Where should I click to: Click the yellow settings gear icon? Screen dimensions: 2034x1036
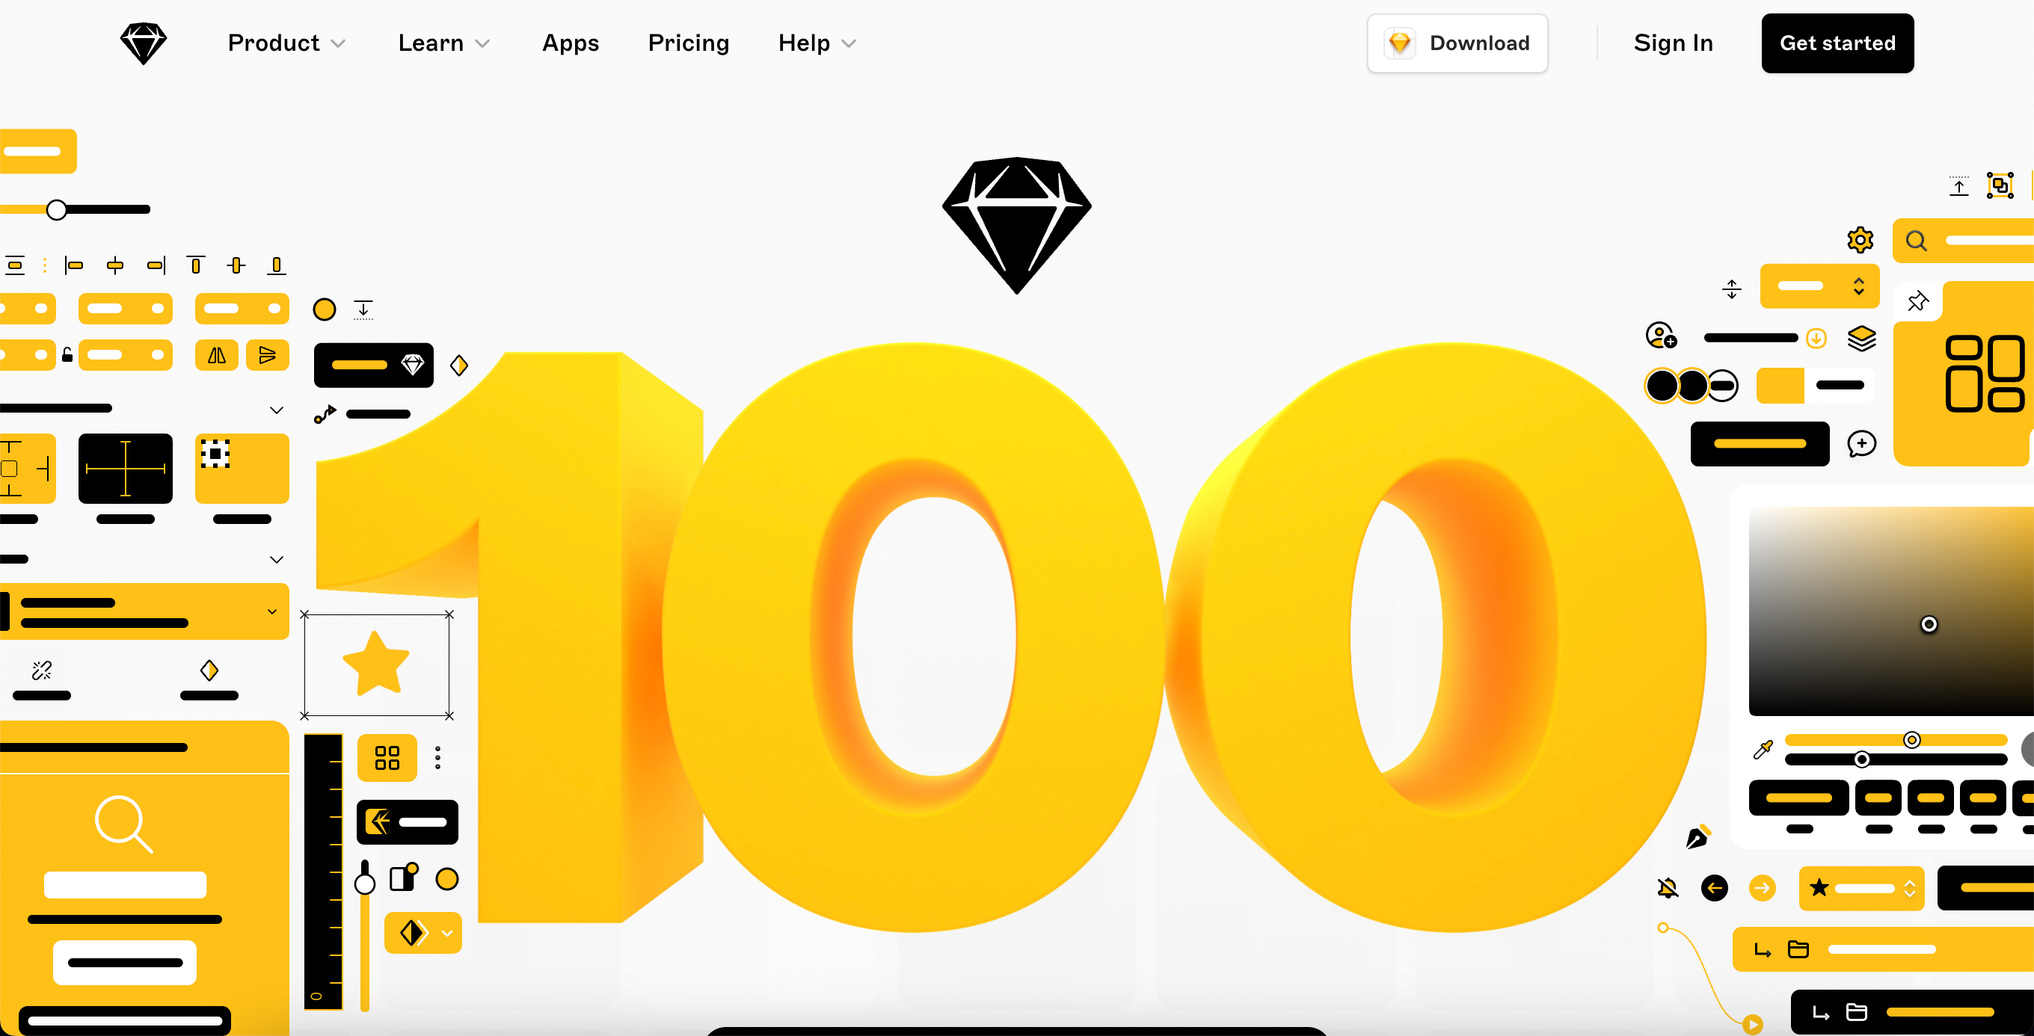tap(1861, 240)
